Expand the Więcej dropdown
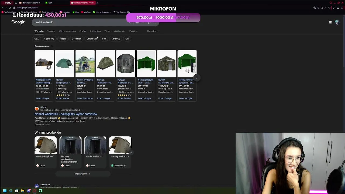345x194 pixels. (x=133, y=31)
